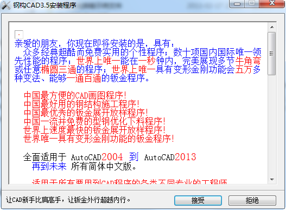Click the scrollbar up arrow
Viewport: 286px width, 210px height.
point(272,27)
